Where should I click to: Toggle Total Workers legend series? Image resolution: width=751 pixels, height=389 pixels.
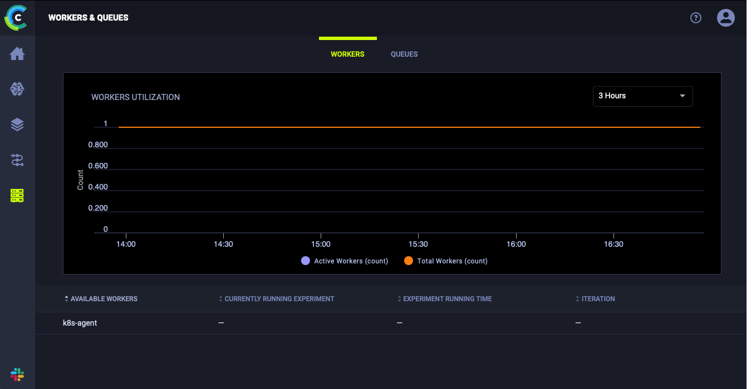446,261
